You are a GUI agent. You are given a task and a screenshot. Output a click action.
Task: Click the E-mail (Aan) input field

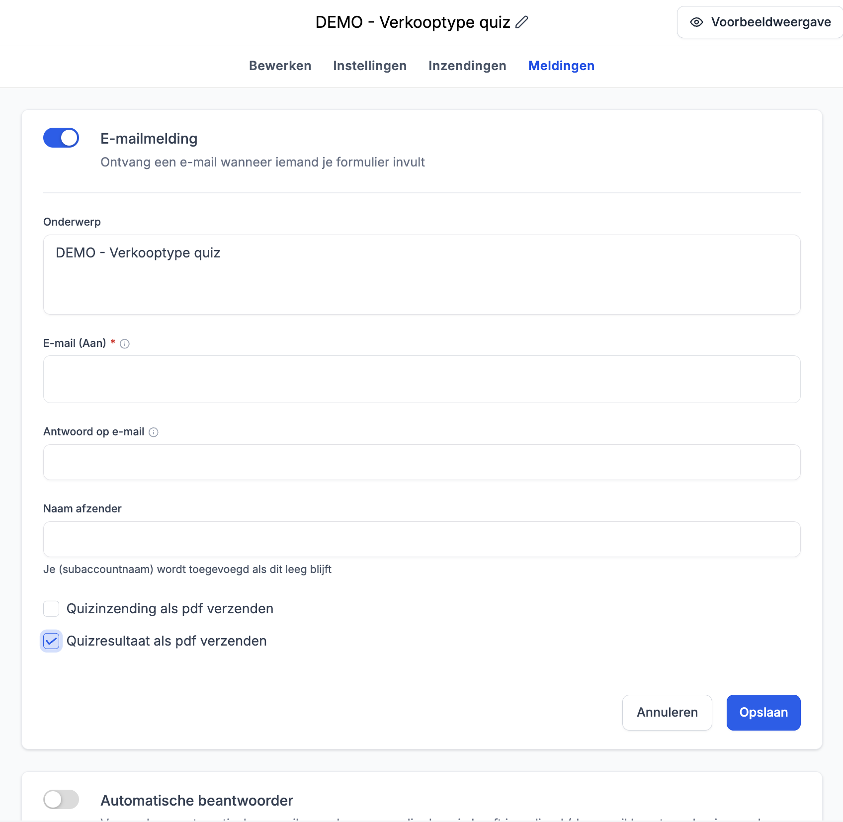[421, 379]
